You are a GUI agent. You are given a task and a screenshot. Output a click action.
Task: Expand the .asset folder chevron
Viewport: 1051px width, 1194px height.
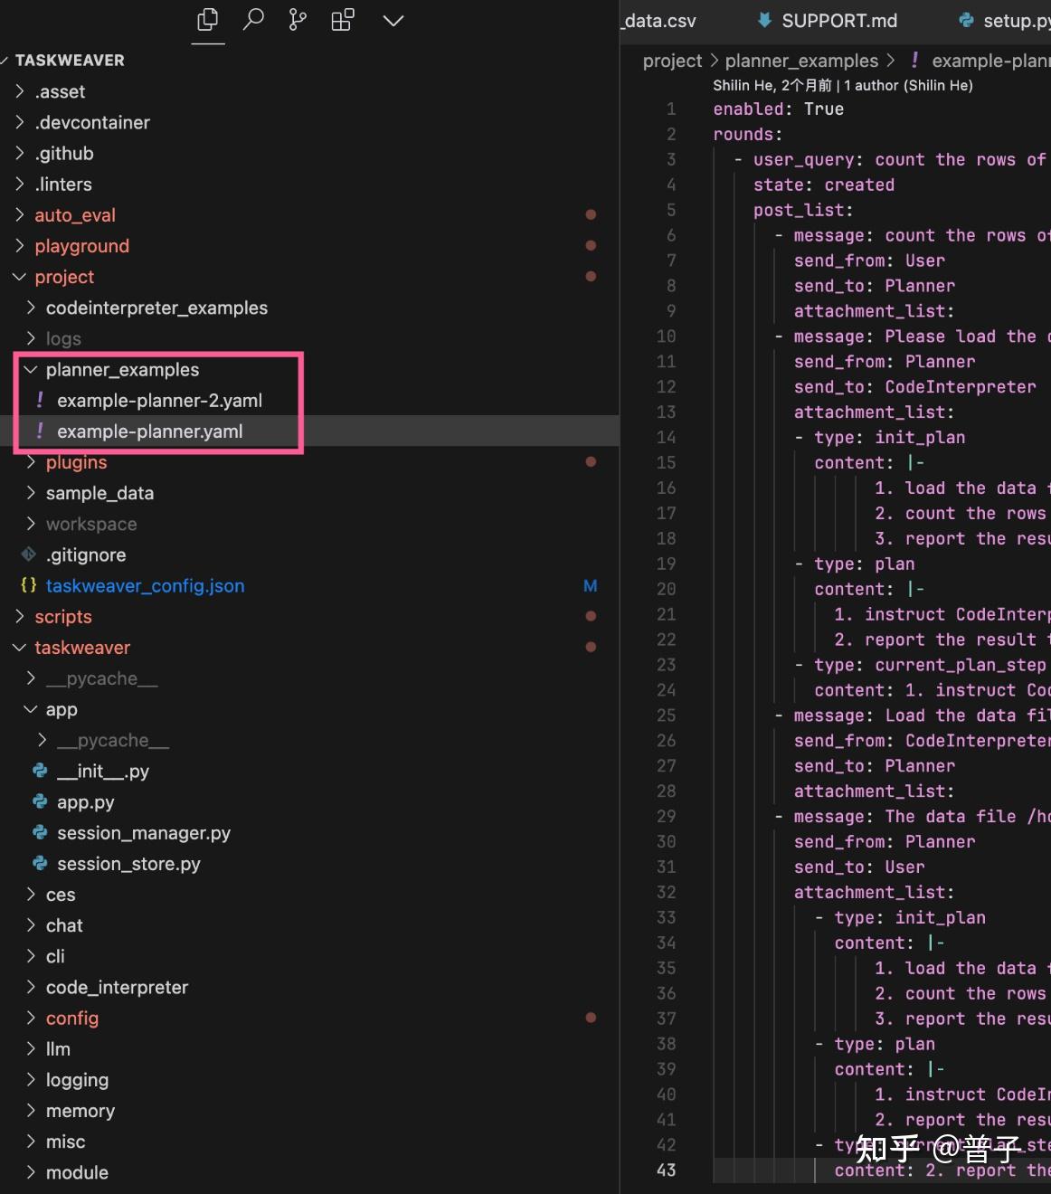(x=20, y=91)
